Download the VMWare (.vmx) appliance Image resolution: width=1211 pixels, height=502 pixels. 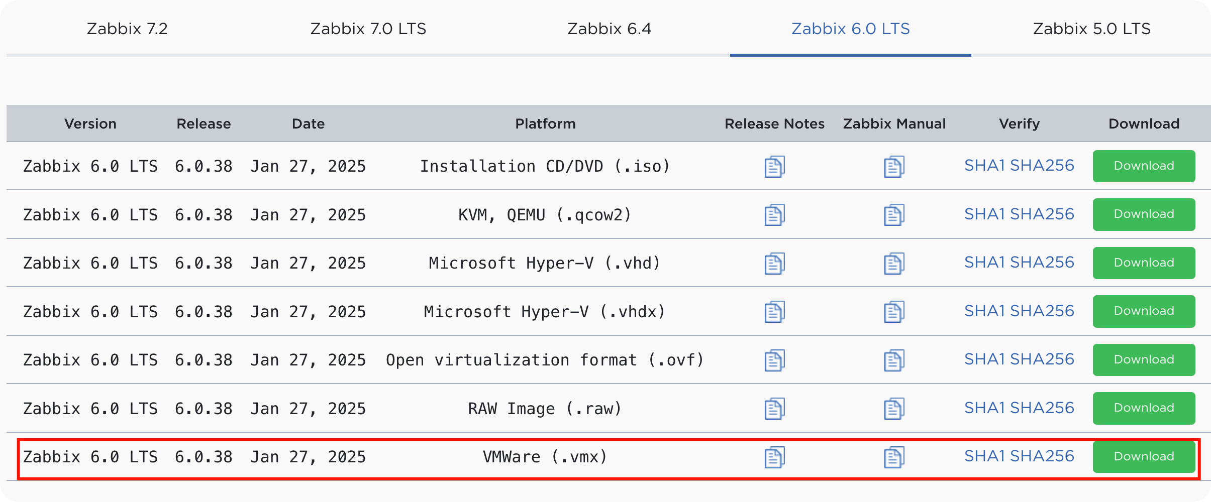pos(1144,456)
